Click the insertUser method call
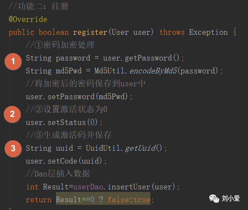This screenshot has height=210, width=248. click(129, 187)
